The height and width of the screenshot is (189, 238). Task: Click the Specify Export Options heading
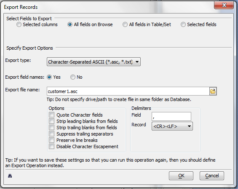click(x=29, y=48)
